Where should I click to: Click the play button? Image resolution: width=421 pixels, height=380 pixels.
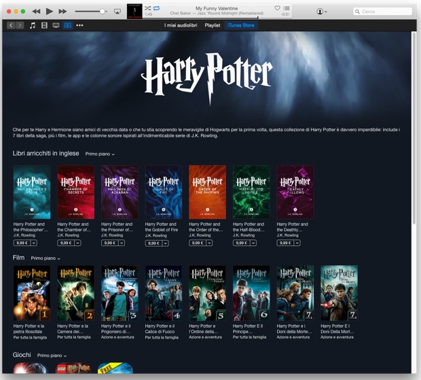tap(50, 12)
